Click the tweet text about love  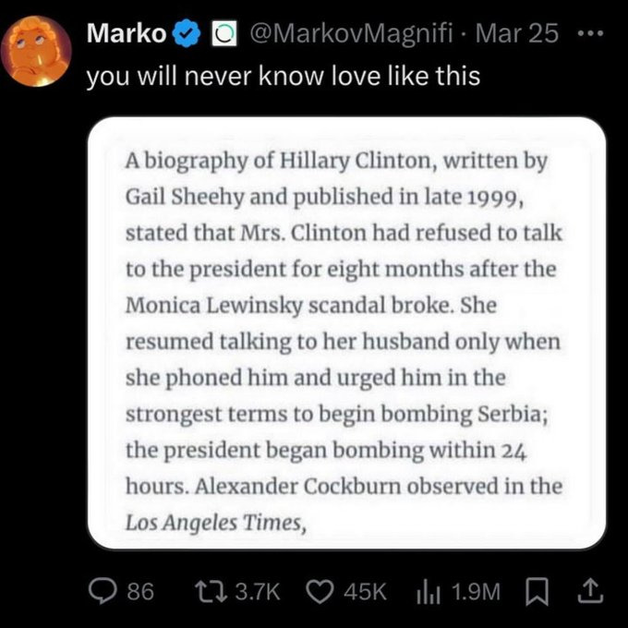click(283, 76)
